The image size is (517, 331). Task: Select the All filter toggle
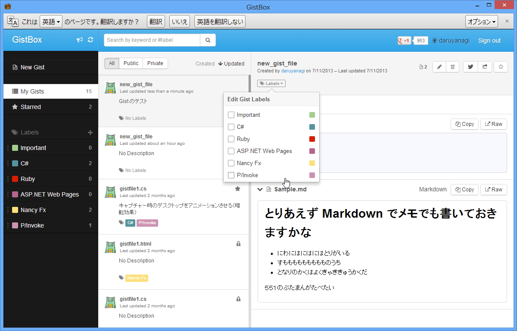(x=112, y=63)
